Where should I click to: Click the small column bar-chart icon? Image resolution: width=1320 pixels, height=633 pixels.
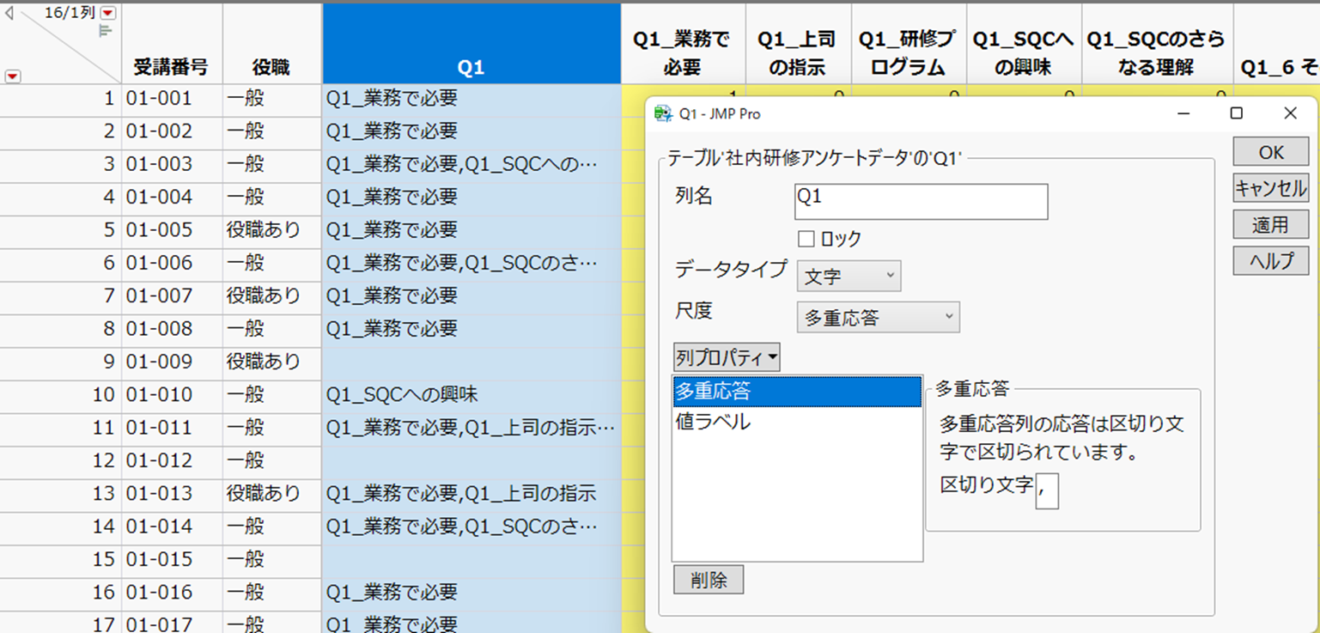106,31
